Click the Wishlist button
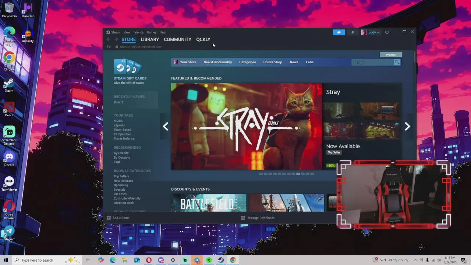This screenshot has width=471, height=265. [x=391, y=55]
